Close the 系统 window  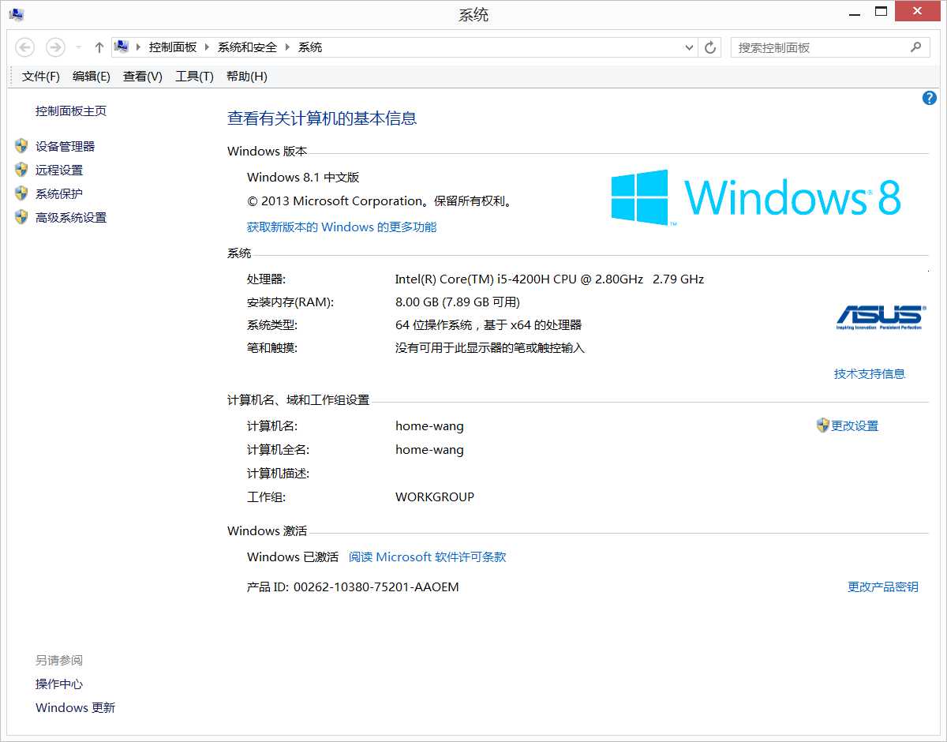point(917,11)
